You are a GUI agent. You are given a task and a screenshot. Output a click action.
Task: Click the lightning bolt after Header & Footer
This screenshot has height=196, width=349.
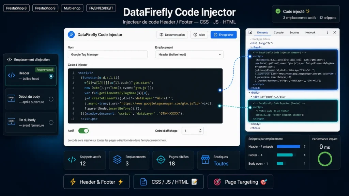coord(121,182)
